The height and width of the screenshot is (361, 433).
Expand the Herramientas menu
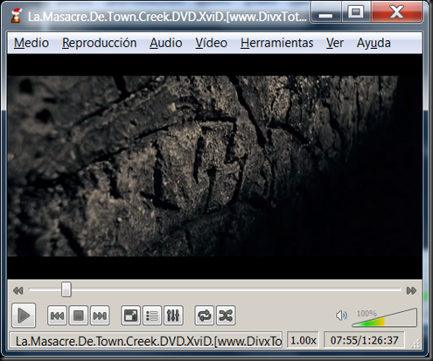[x=277, y=43]
